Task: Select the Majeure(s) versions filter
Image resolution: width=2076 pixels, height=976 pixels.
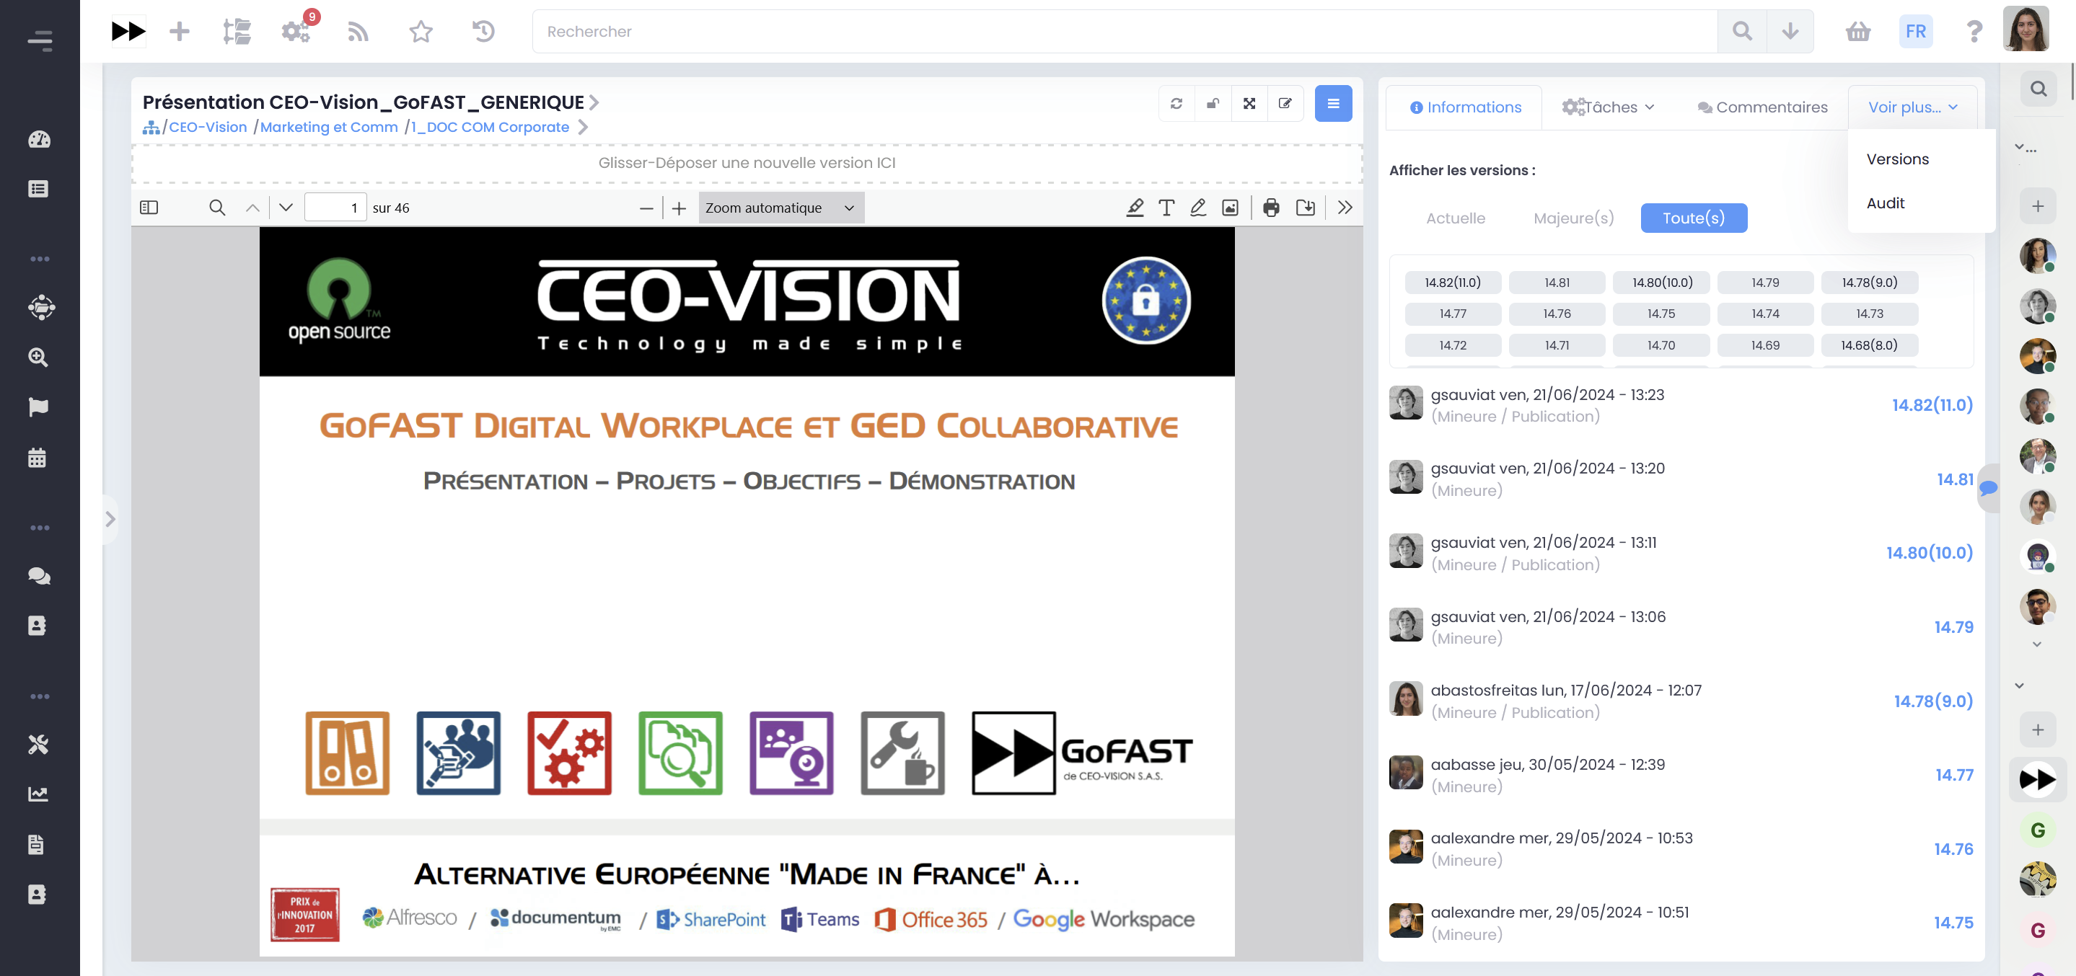Action: point(1573,218)
